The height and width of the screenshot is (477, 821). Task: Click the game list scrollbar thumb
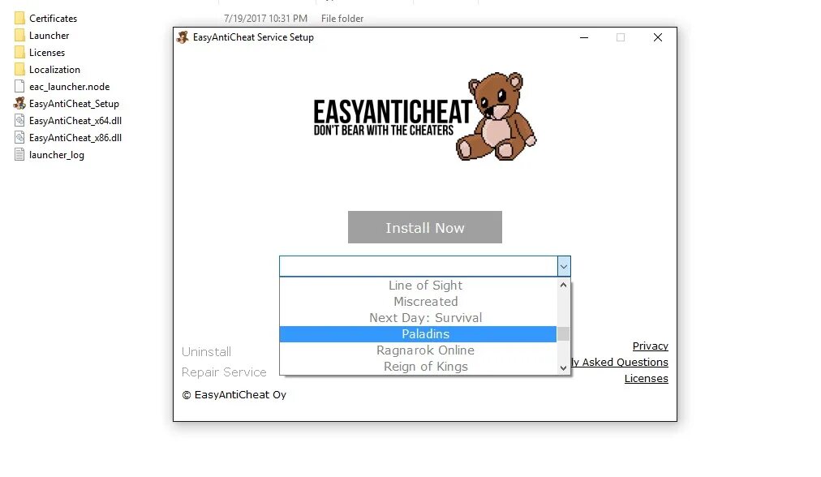563,333
